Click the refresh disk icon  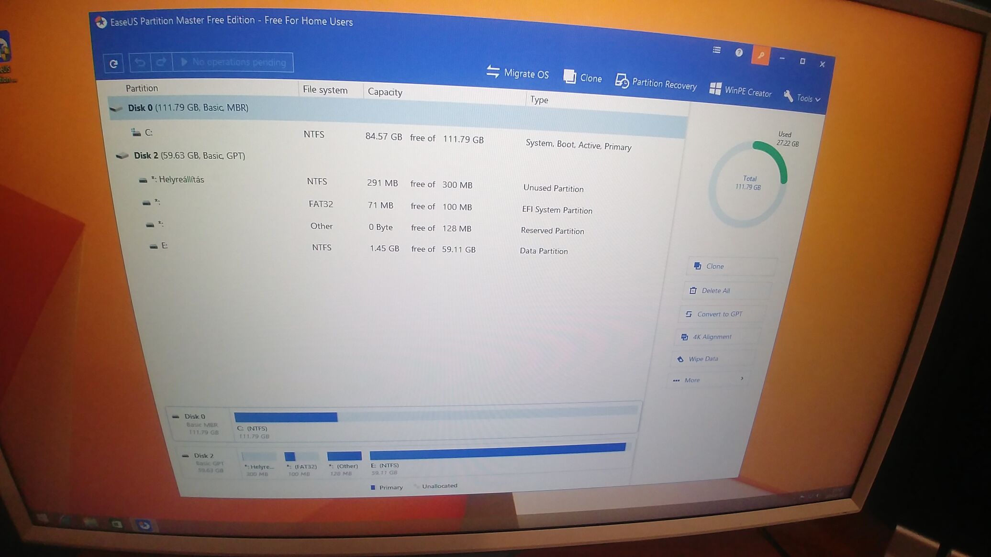114,63
